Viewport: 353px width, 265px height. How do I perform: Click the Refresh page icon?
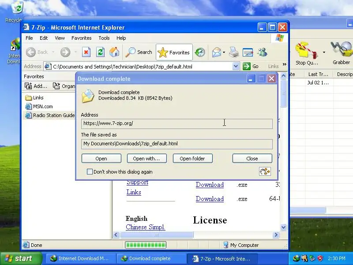(x=101, y=52)
